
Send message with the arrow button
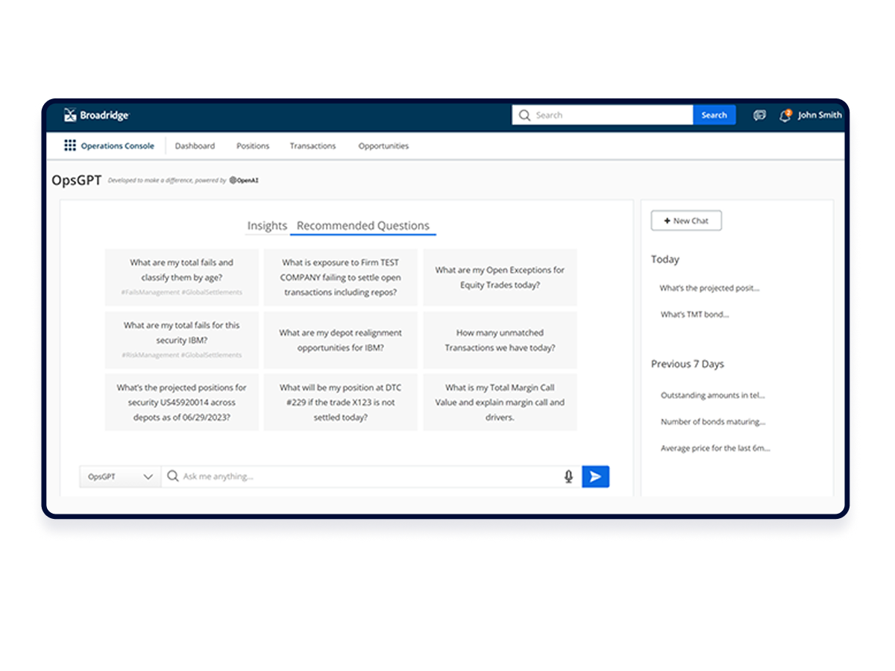(595, 476)
